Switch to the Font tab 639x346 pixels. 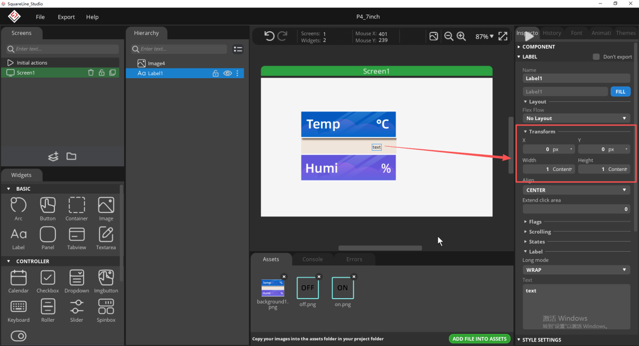[x=576, y=33]
